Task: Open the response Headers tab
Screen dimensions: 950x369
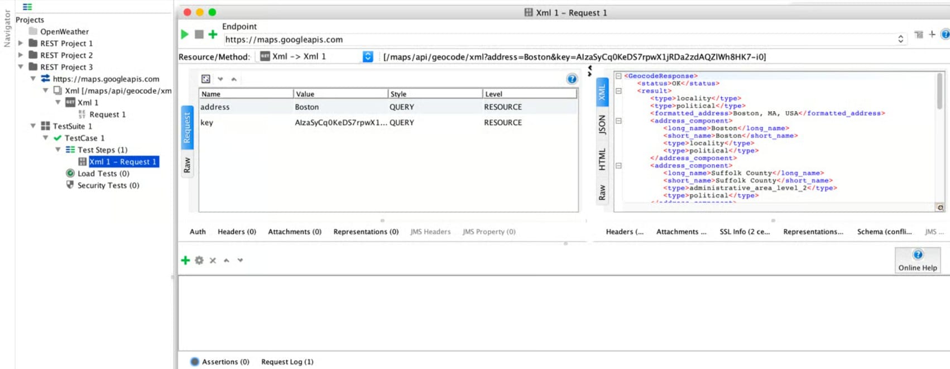Action: tap(625, 232)
